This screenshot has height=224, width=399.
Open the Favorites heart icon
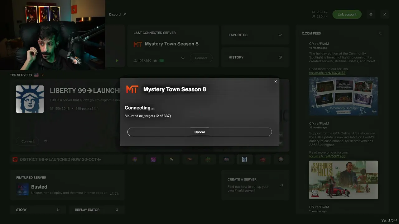(x=280, y=35)
